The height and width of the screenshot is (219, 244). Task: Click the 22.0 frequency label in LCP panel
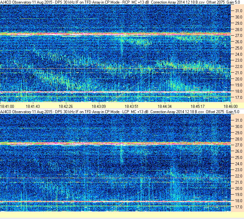[238, 176]
